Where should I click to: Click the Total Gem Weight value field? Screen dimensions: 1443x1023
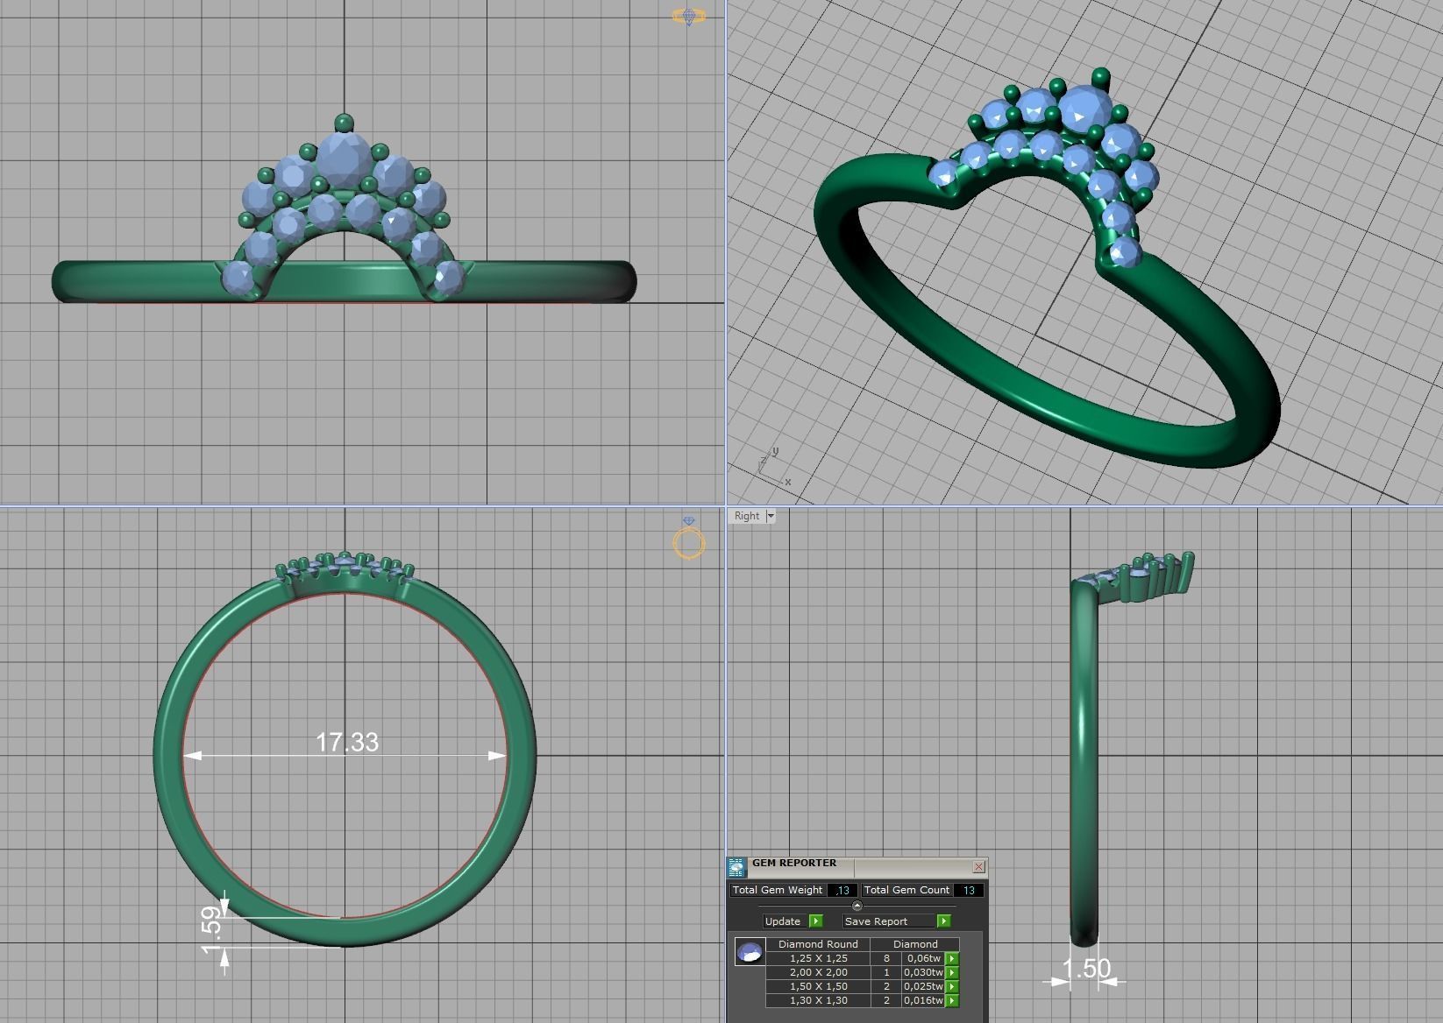coord(843,890)
